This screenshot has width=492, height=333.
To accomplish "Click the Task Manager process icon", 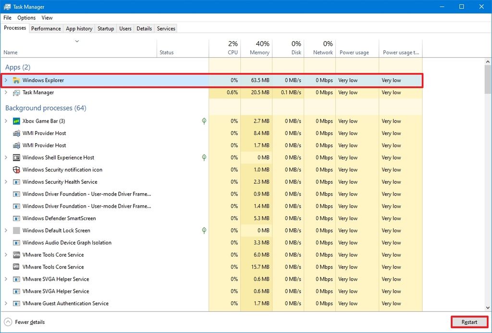I will click(16, 92).
